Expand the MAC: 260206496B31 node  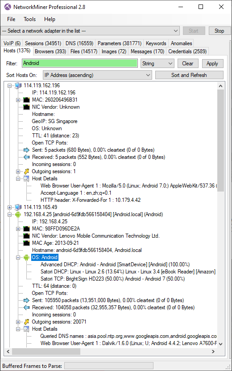[18, 100]
